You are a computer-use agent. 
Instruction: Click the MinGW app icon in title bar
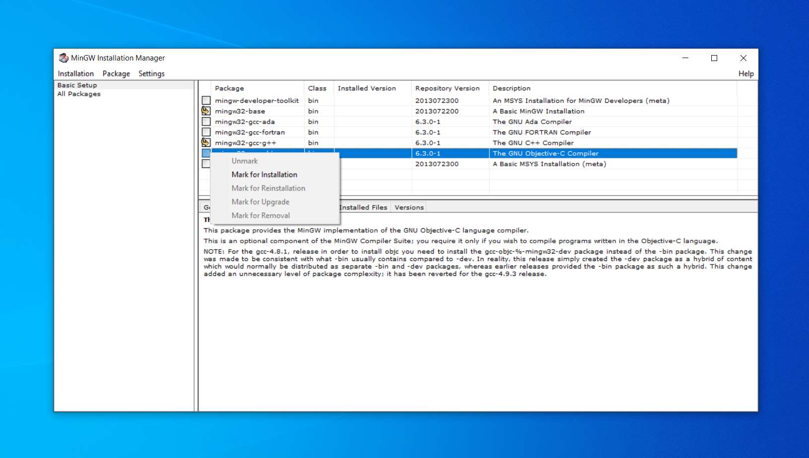coord(64,58)
